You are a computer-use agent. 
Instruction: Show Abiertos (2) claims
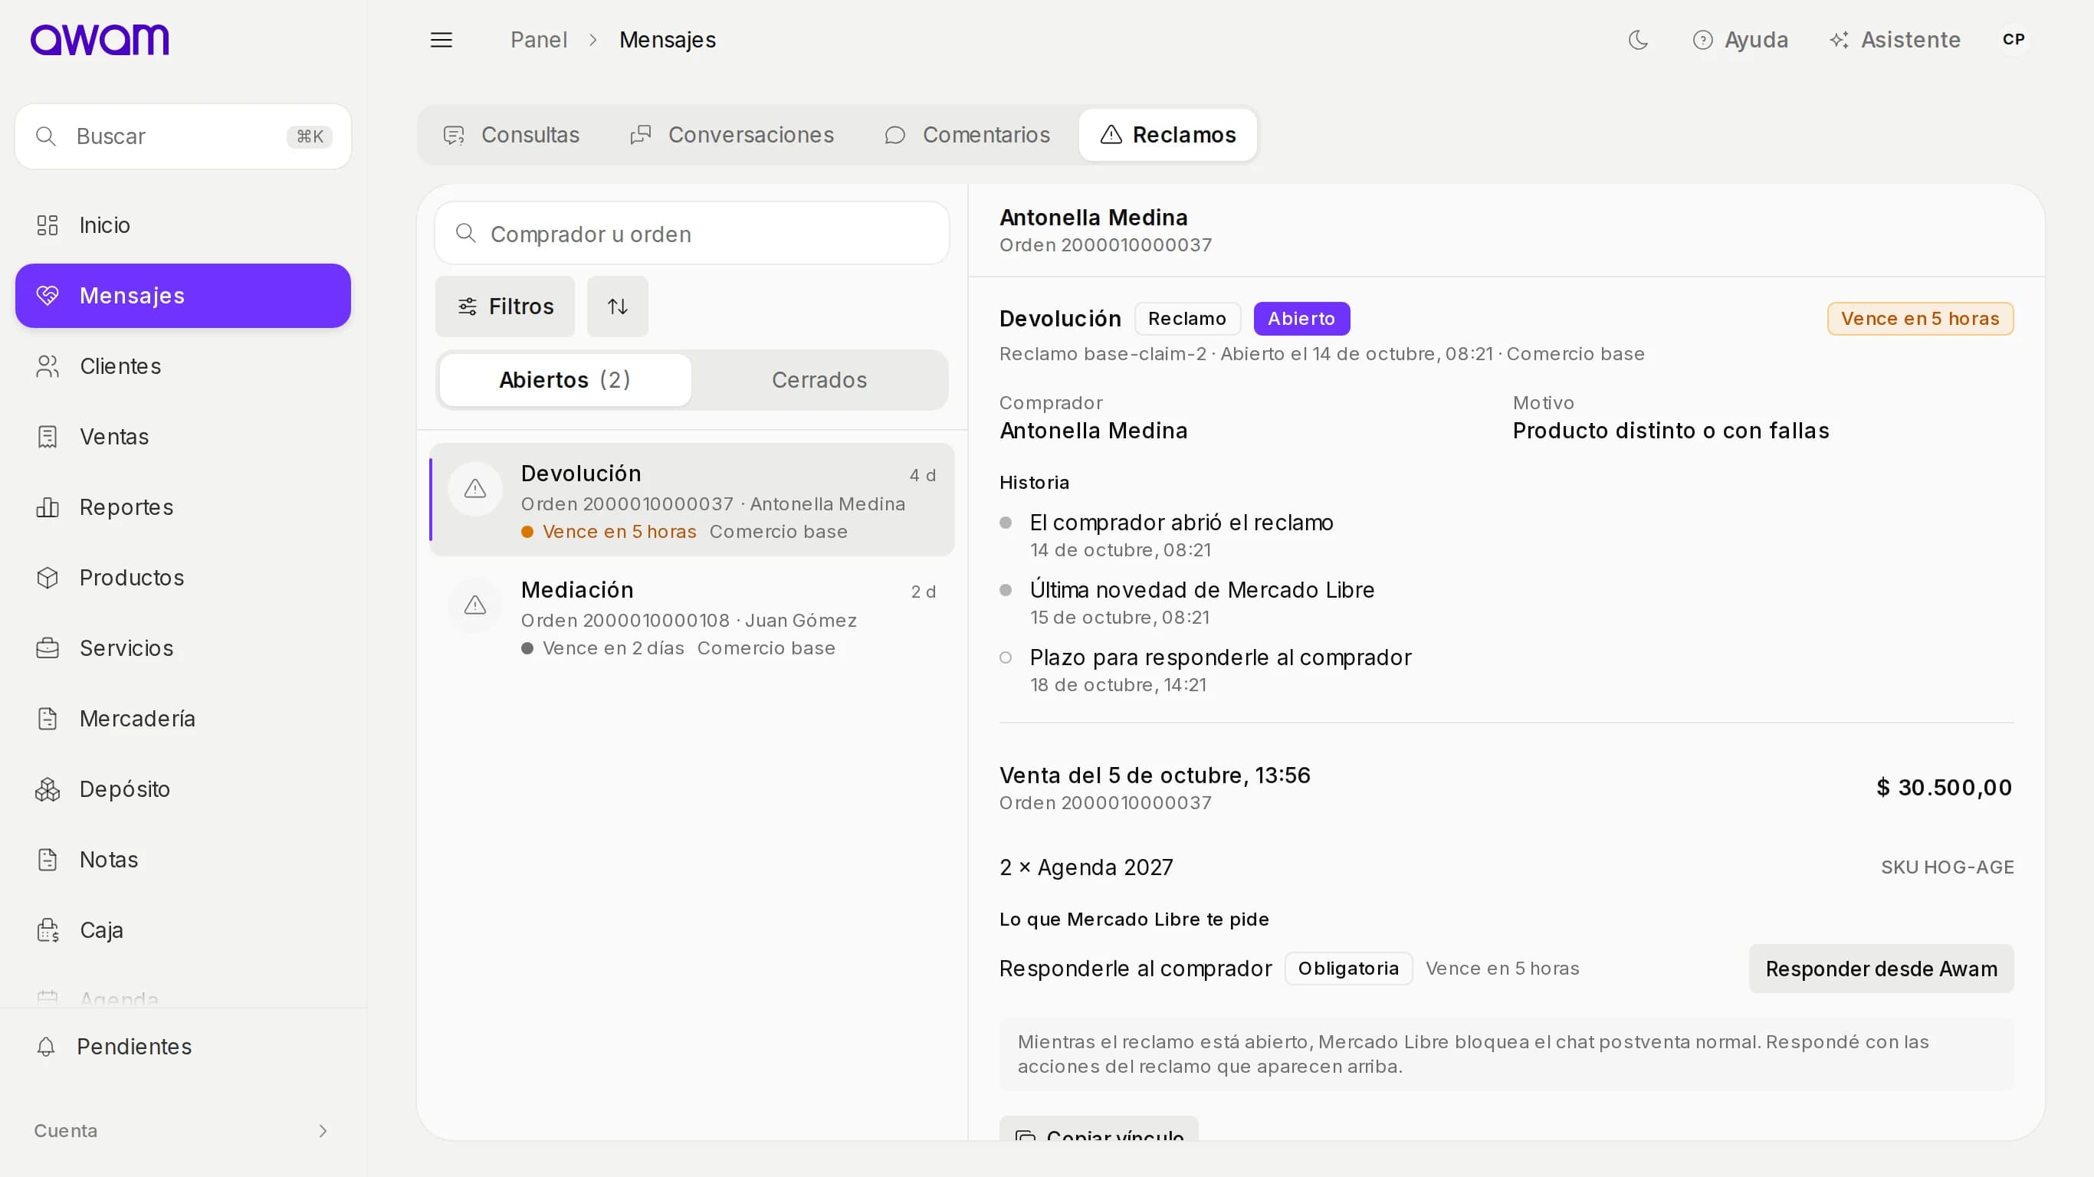(565, 380)
